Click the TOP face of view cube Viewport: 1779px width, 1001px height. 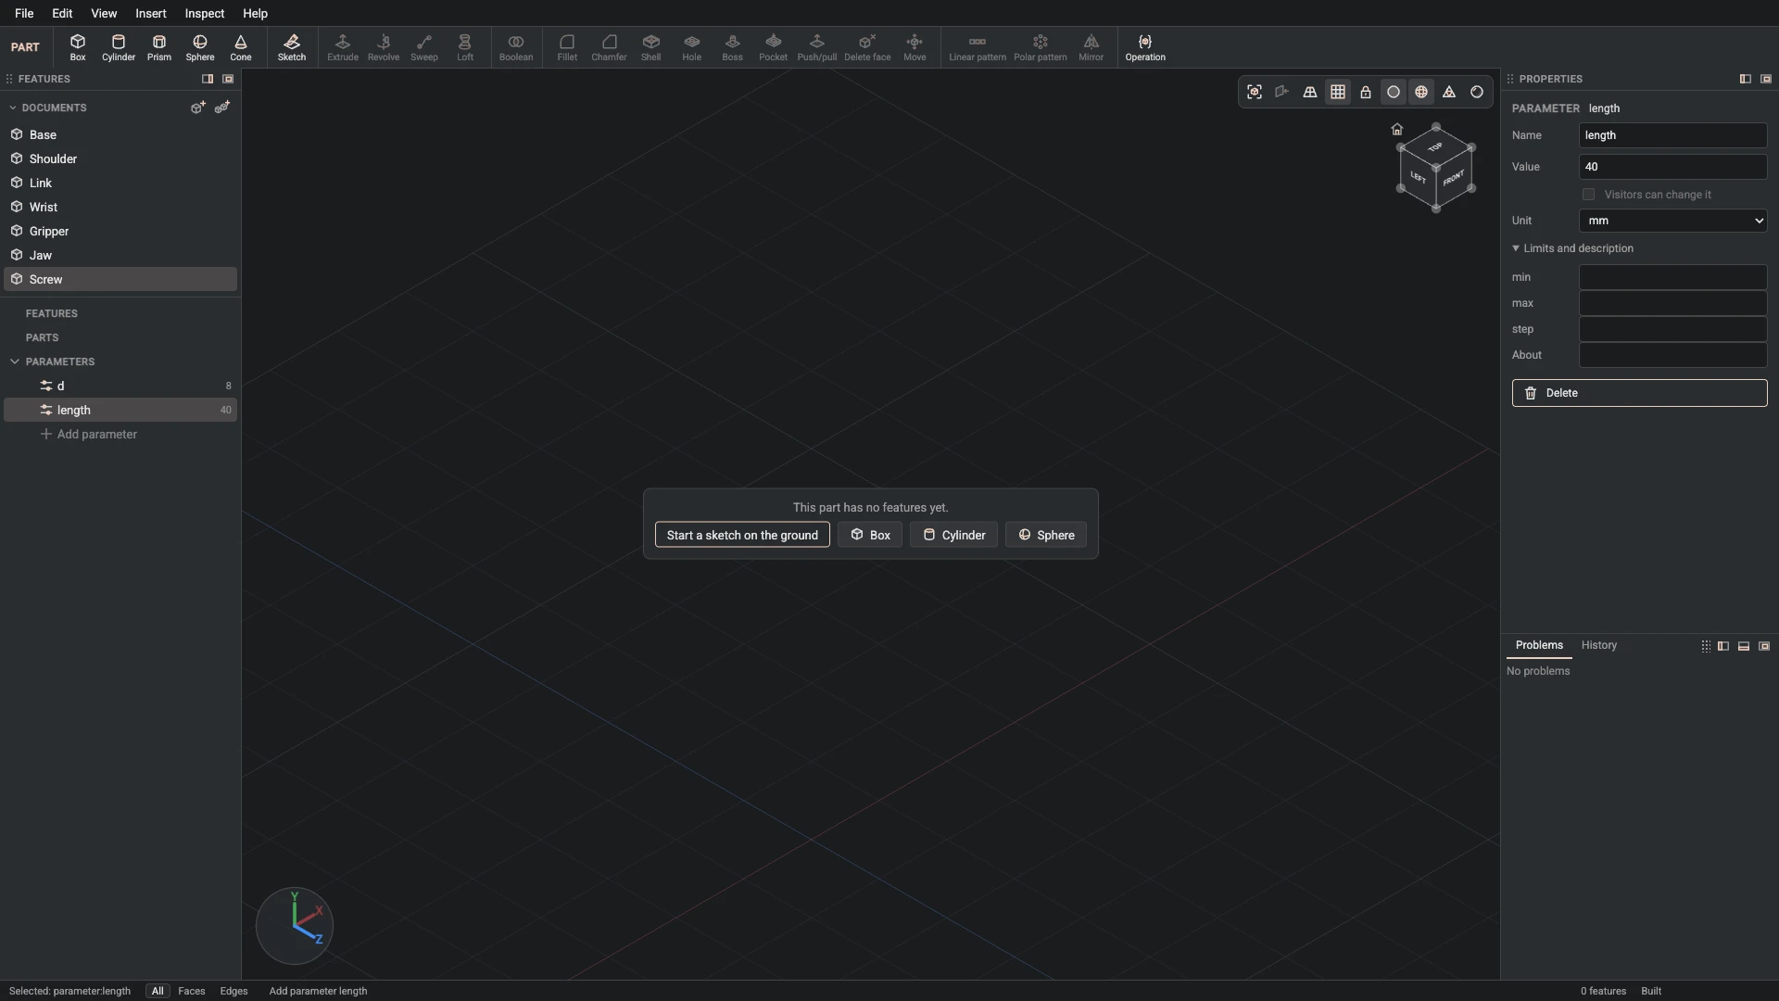click(x=1435, y=147)
